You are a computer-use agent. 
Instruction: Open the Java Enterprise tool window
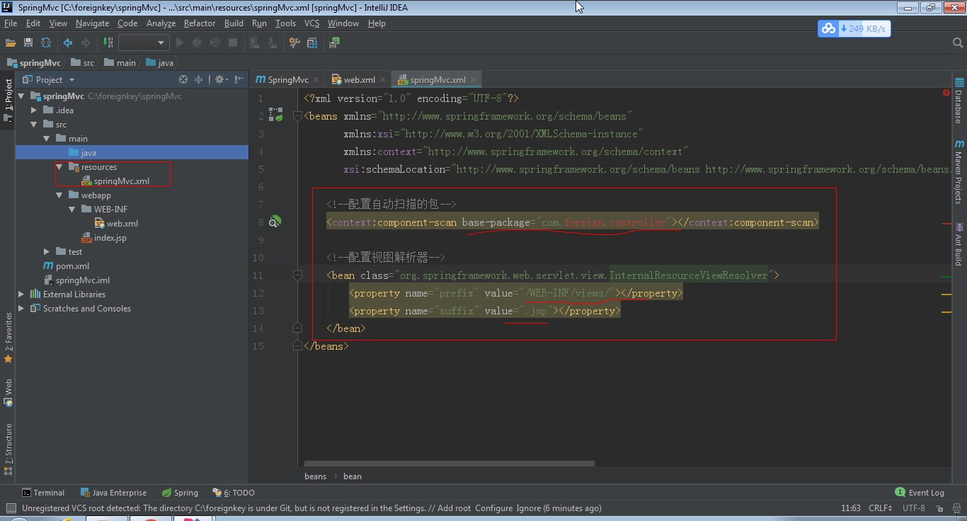click(113, 493)
